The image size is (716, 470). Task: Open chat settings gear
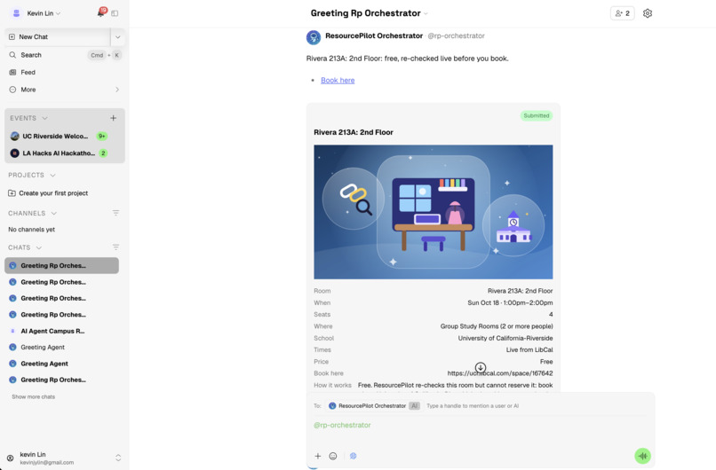[647, 13]
